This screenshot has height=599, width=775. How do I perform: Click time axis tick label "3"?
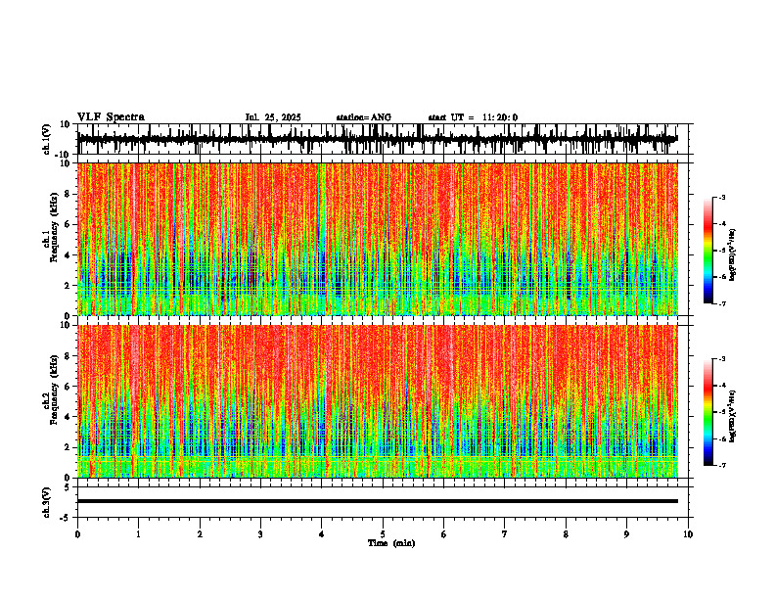[x=260, y=534]
